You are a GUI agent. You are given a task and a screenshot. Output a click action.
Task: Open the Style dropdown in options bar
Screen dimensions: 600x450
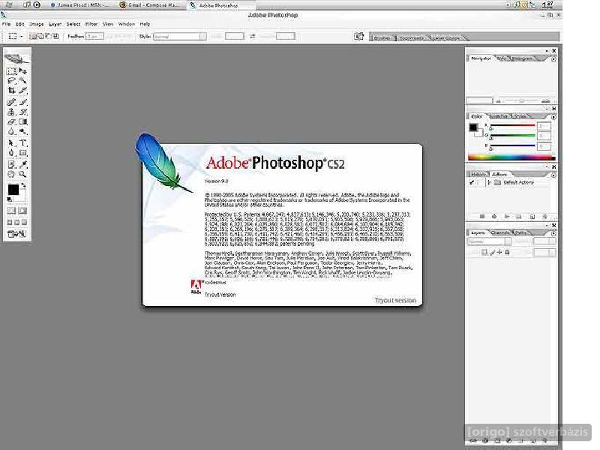(x=179, y=37)
